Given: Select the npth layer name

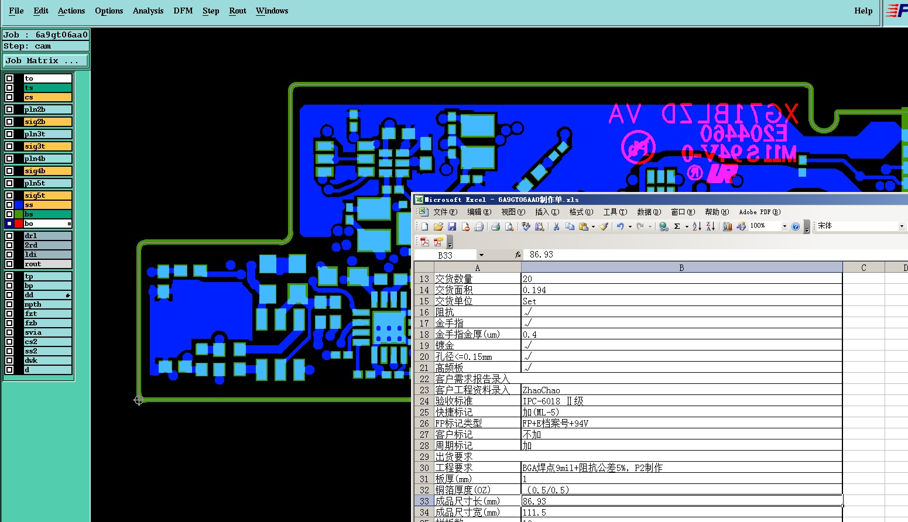Looking at the screenshot, I should (48, 304).
